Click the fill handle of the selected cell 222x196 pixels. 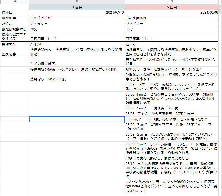[x=125, y=122]
